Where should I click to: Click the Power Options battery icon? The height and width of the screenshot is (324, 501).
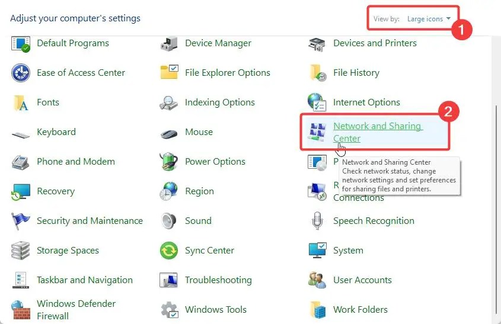point(169,161)
